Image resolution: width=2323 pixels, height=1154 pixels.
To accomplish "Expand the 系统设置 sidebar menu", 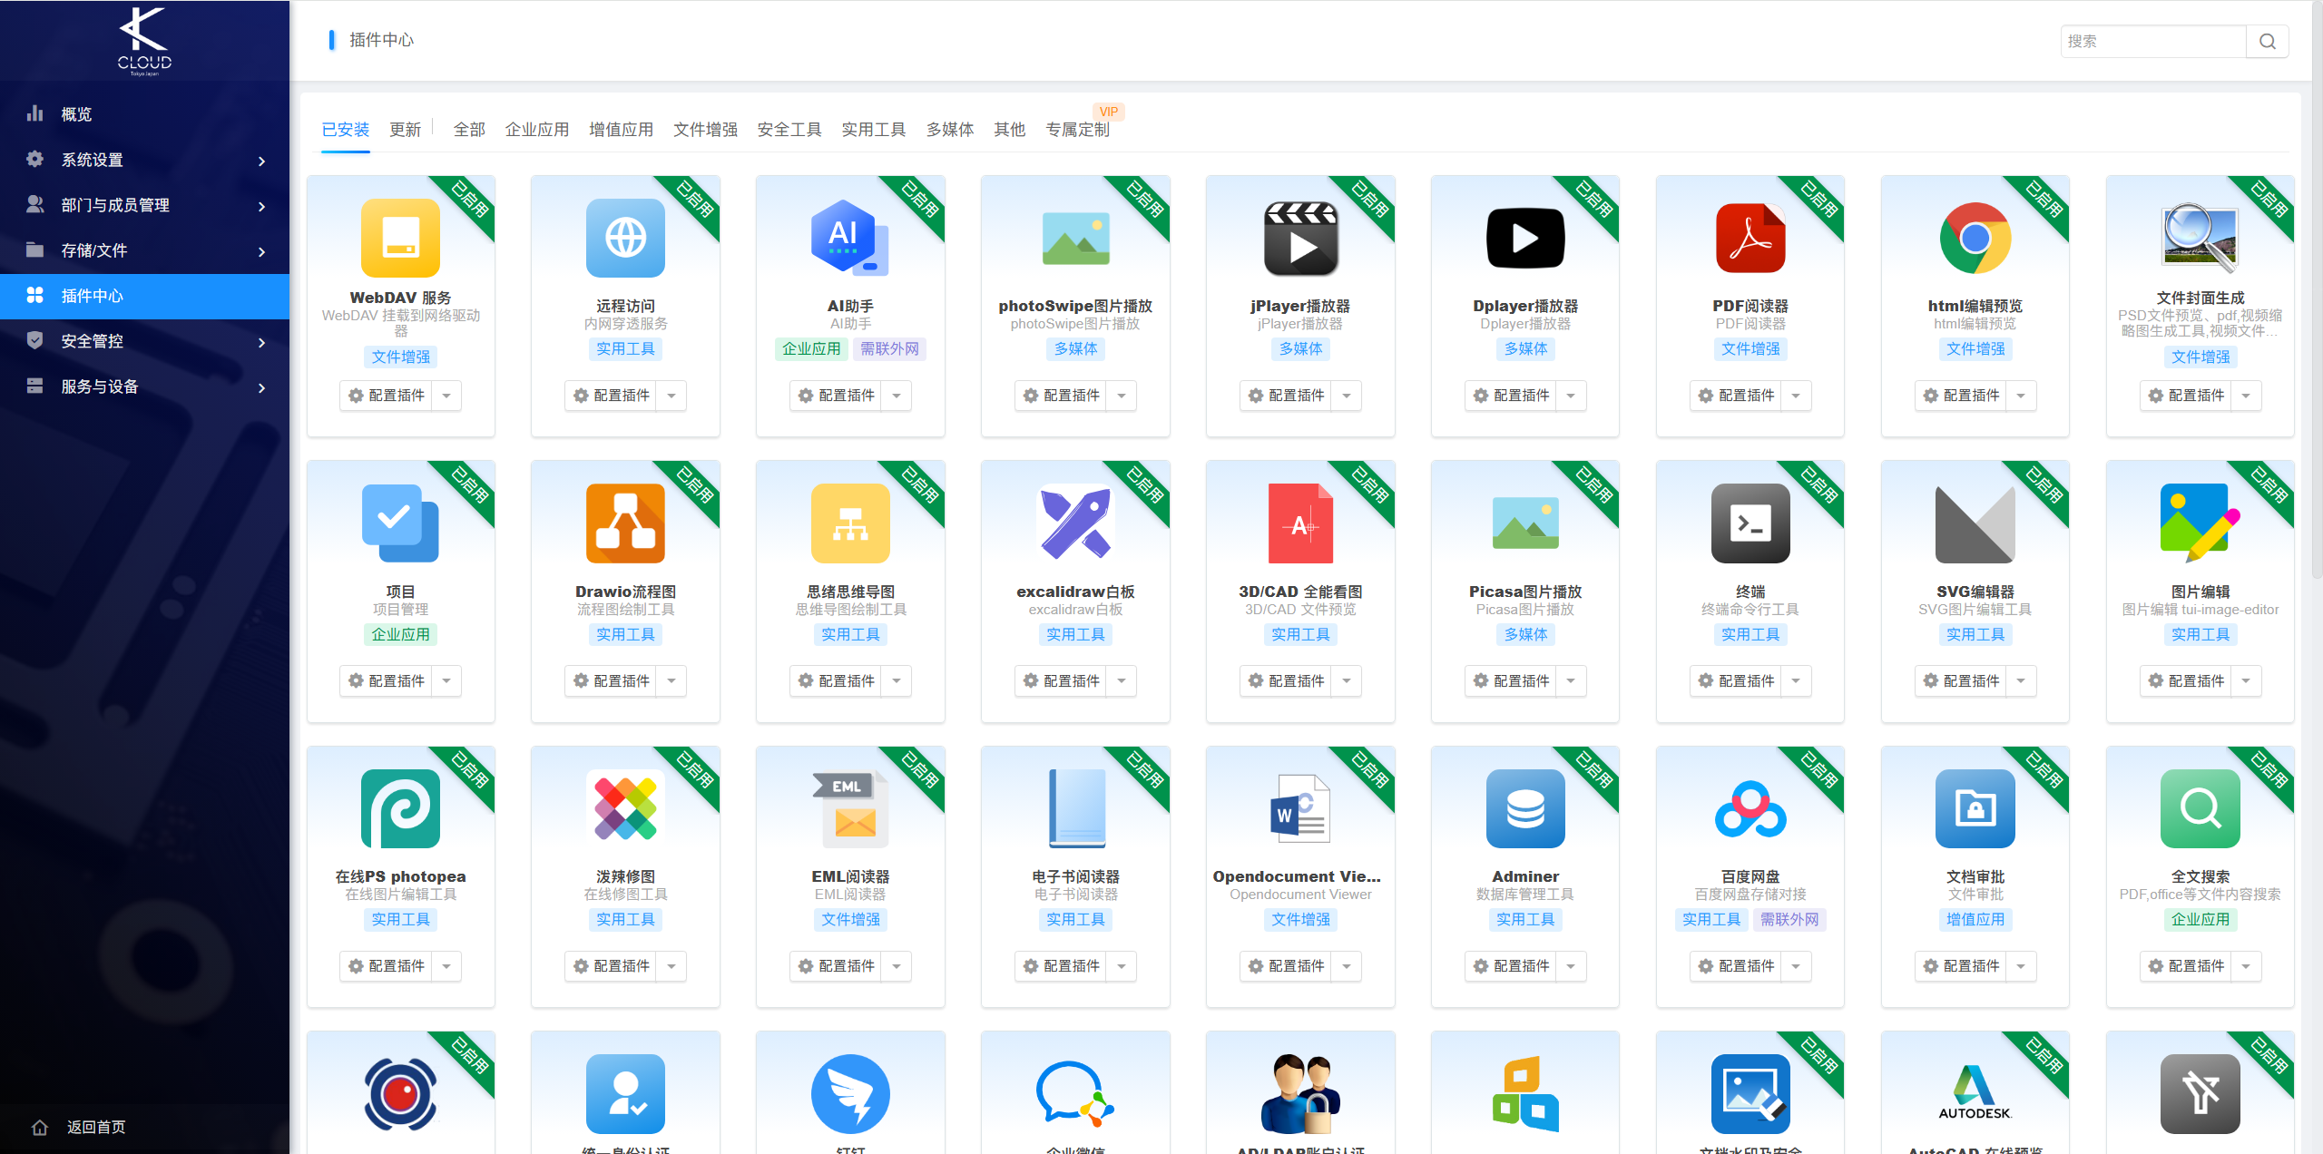I will (x=145, y=160).
